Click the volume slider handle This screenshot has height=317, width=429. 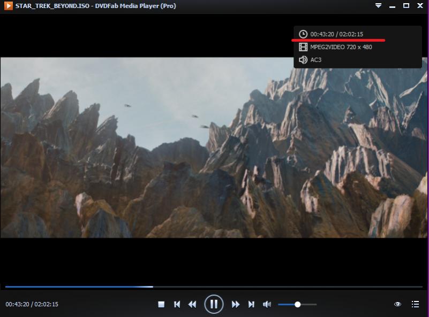pyautogui.click(x=297, y=304)
